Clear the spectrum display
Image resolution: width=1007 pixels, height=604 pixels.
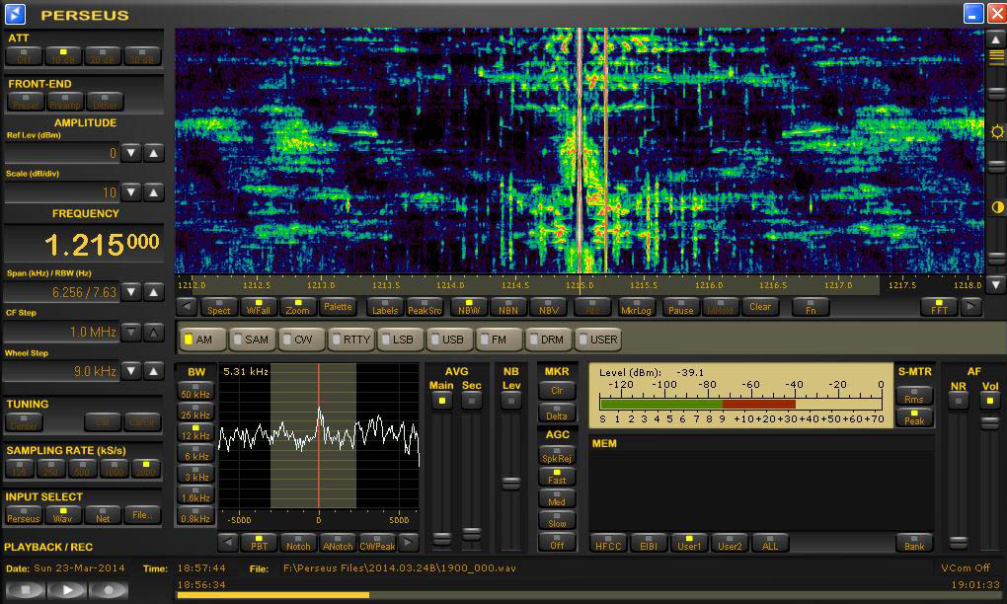click(x=760, y=307)
